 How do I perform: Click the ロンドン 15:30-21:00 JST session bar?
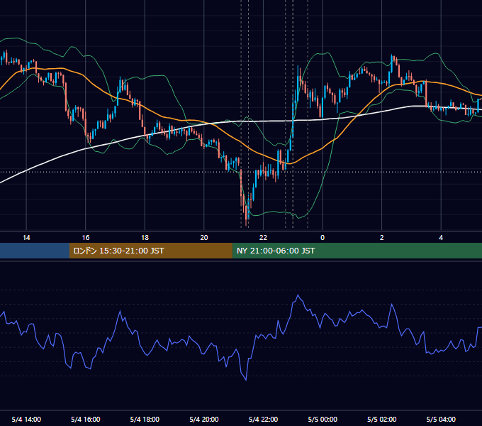(150, 251)
